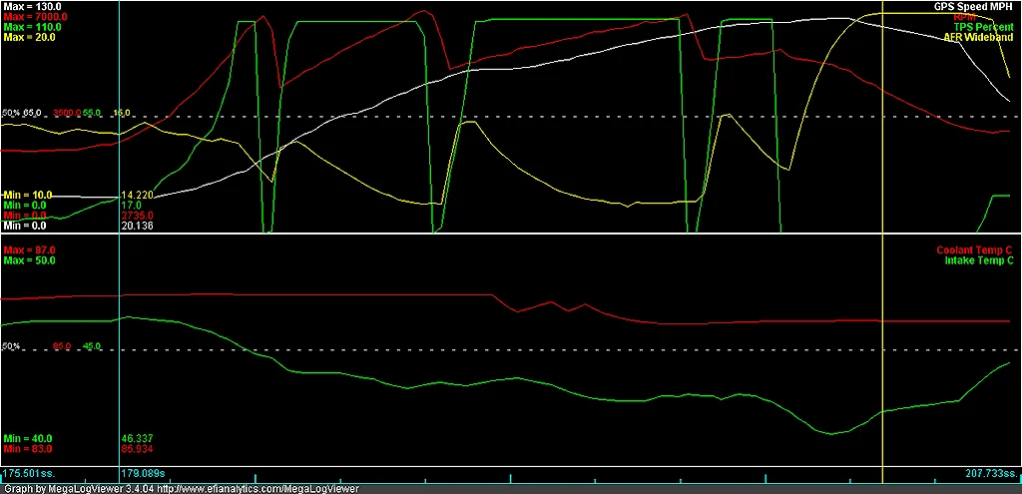Viewport: 1022px width, 494px height.
Task: Click the Max = 7000.0 RPM scale label
Action: click(35, 17)
